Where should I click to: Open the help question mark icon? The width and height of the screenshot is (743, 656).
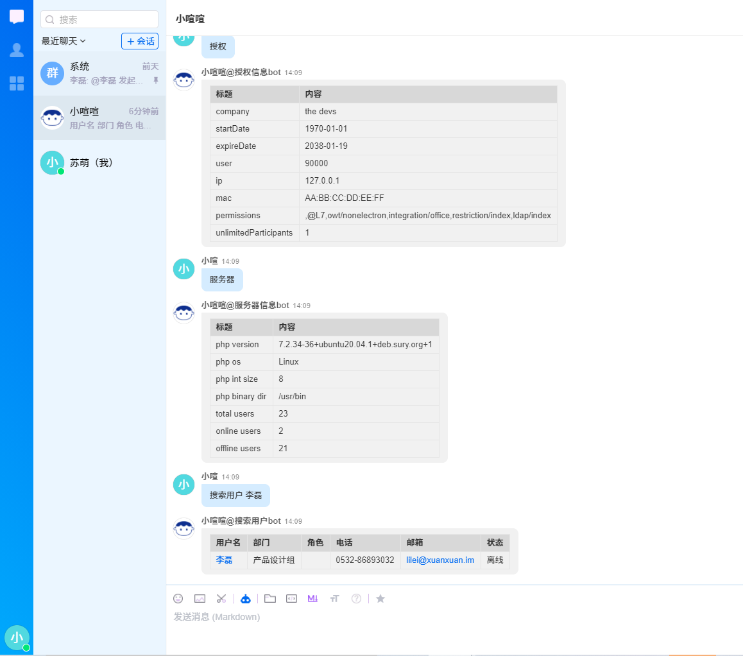[356, 598]
